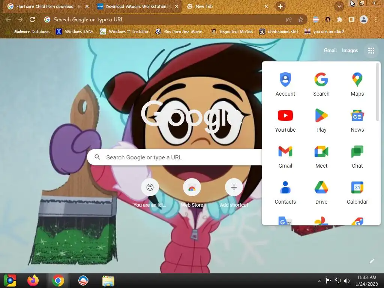Image resolution: width=384 pixels, height=288 pixels.
Task: Click the striped flag extension icon
Action: (x=316, y=19)
